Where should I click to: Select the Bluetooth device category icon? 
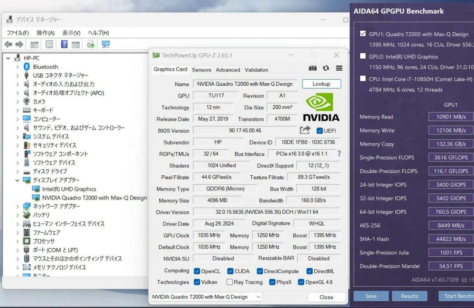tap(27, 66)
